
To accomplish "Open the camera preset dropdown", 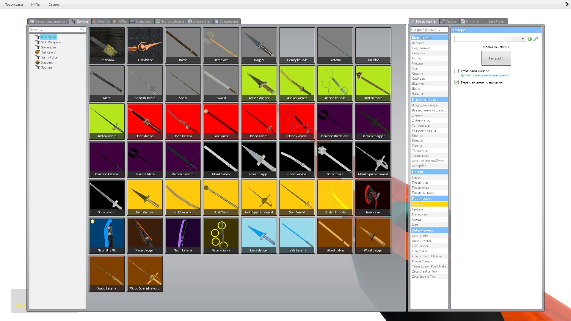I will [490, 39].
